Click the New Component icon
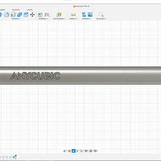The height and width of the screenshot is (161, 161). pyautogui.click(x=40, y=14)
